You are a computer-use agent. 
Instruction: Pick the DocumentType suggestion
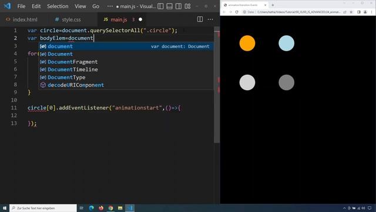pos(126,77)
